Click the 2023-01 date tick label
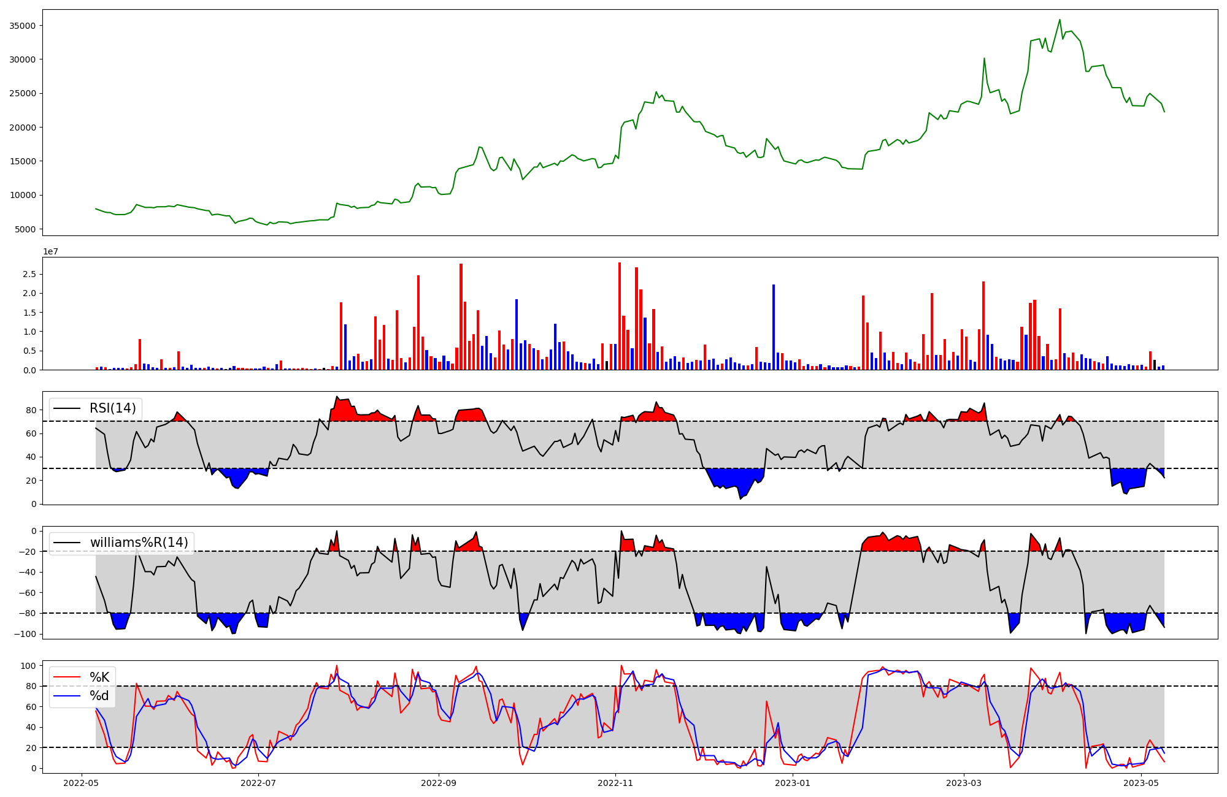 click(x=793, y=783)
